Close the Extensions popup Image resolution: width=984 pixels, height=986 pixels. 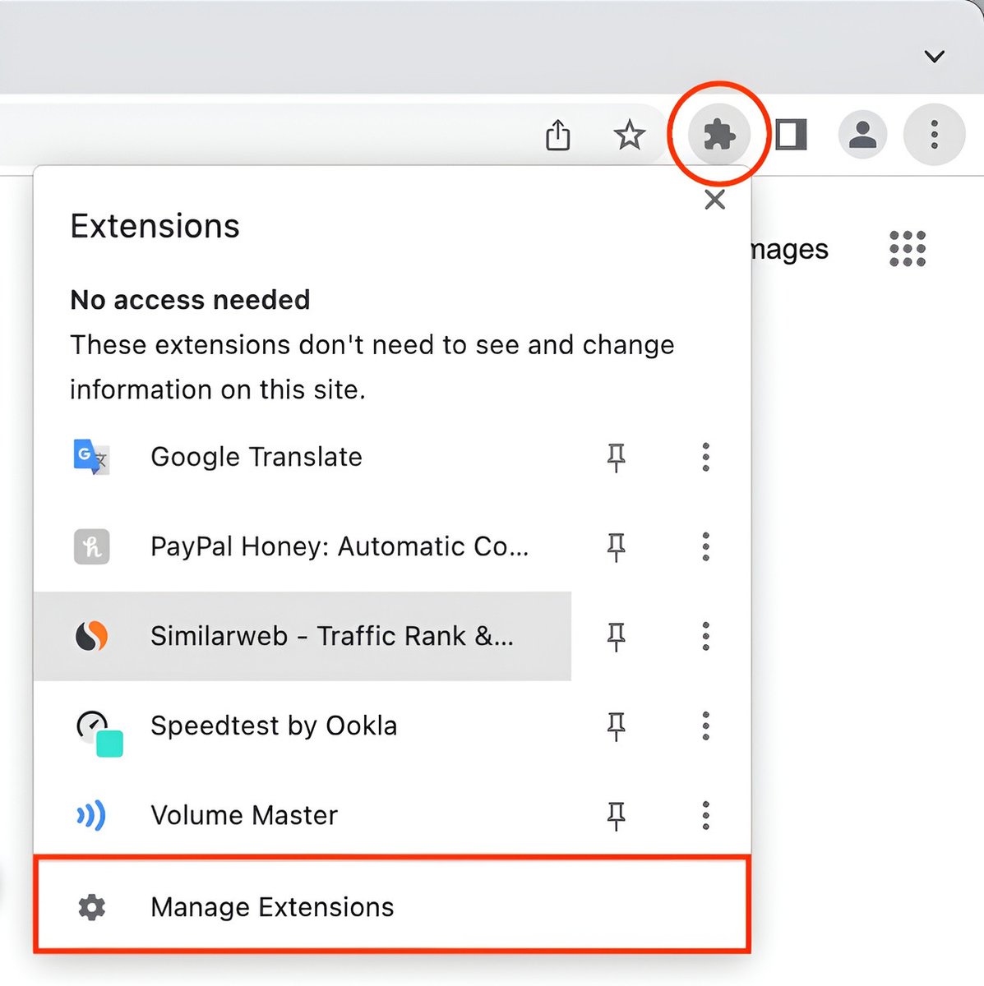[x=715, y=200]
